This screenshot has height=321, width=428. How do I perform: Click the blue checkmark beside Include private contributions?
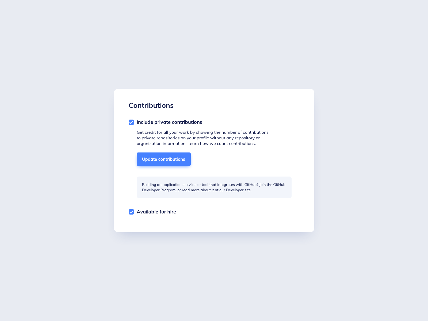tap(131, 122)
